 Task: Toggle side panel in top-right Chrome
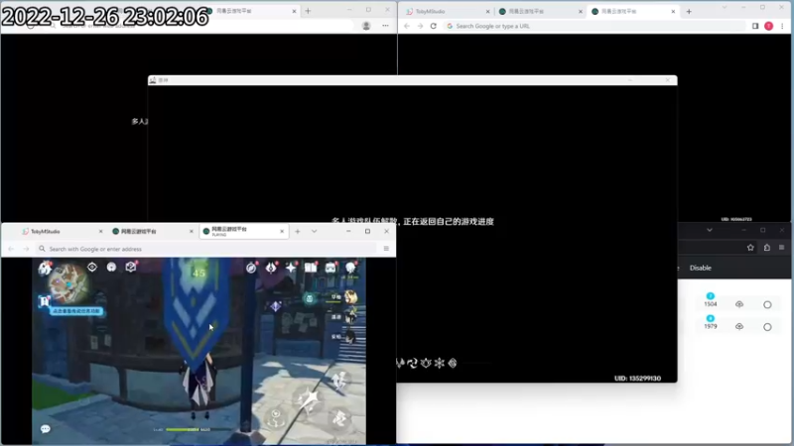755,26
